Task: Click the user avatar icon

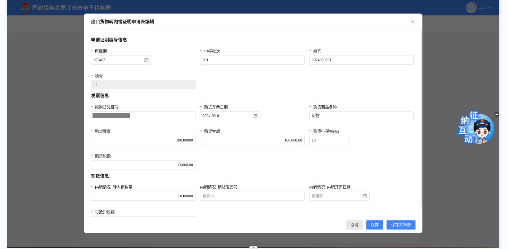Action: point(471,8)
